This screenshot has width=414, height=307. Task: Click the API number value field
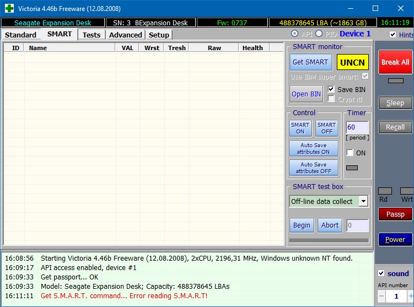[x=396, y=296]
